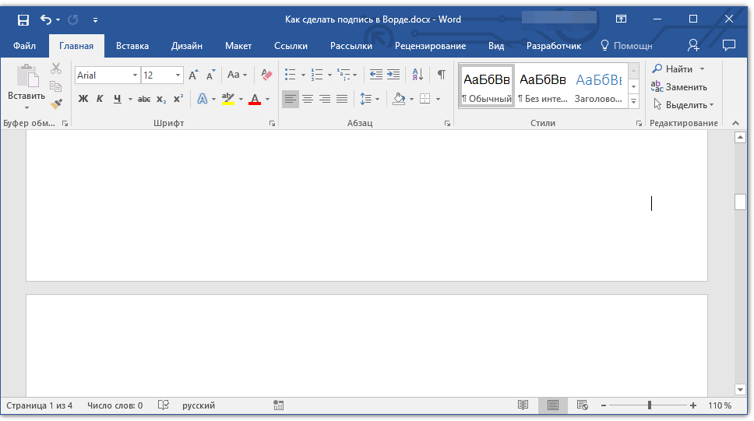Click the multilevel list icon
The height and width of the screenshot is (421, 754).
[x=344, y=75]
